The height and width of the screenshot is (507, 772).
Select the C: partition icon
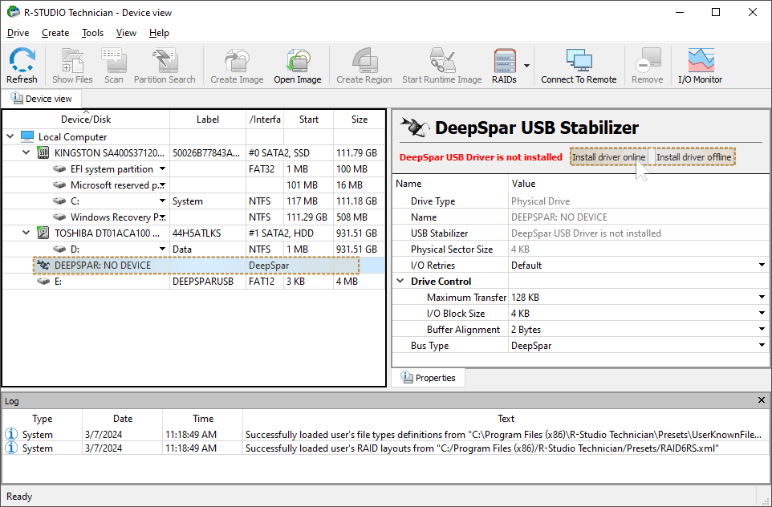coord(59,201)
